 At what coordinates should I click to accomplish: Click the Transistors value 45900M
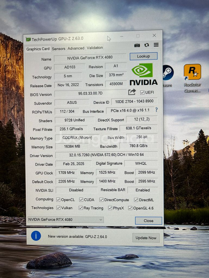(116, 84)
